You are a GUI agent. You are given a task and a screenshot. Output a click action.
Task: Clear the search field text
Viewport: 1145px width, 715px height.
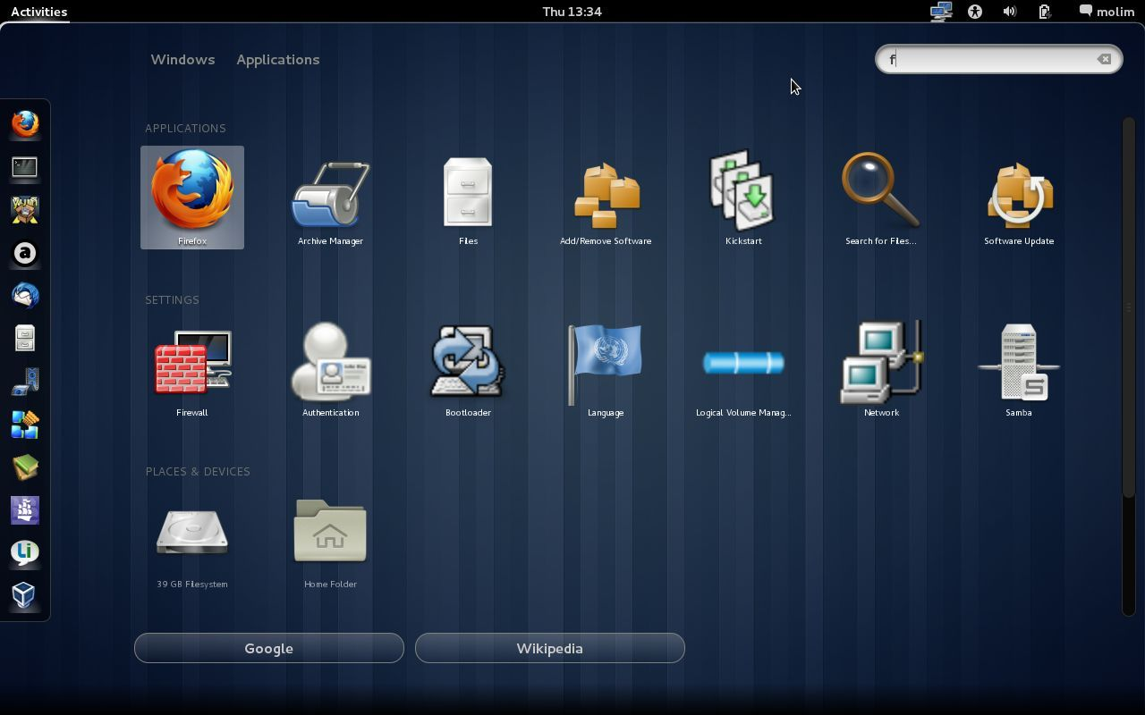point(1104,59)
